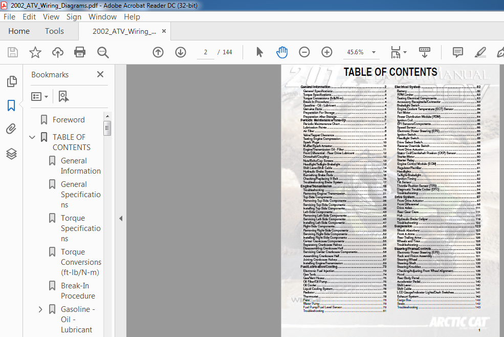Screen dimensions: 504x337
Task: Open Gasoline - Oil - Lubricant bookmark
Action: tap(78, 319)
